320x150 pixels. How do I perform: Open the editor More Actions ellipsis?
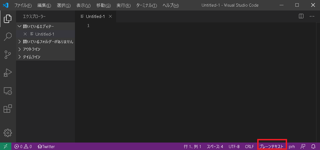coord(312,16)
